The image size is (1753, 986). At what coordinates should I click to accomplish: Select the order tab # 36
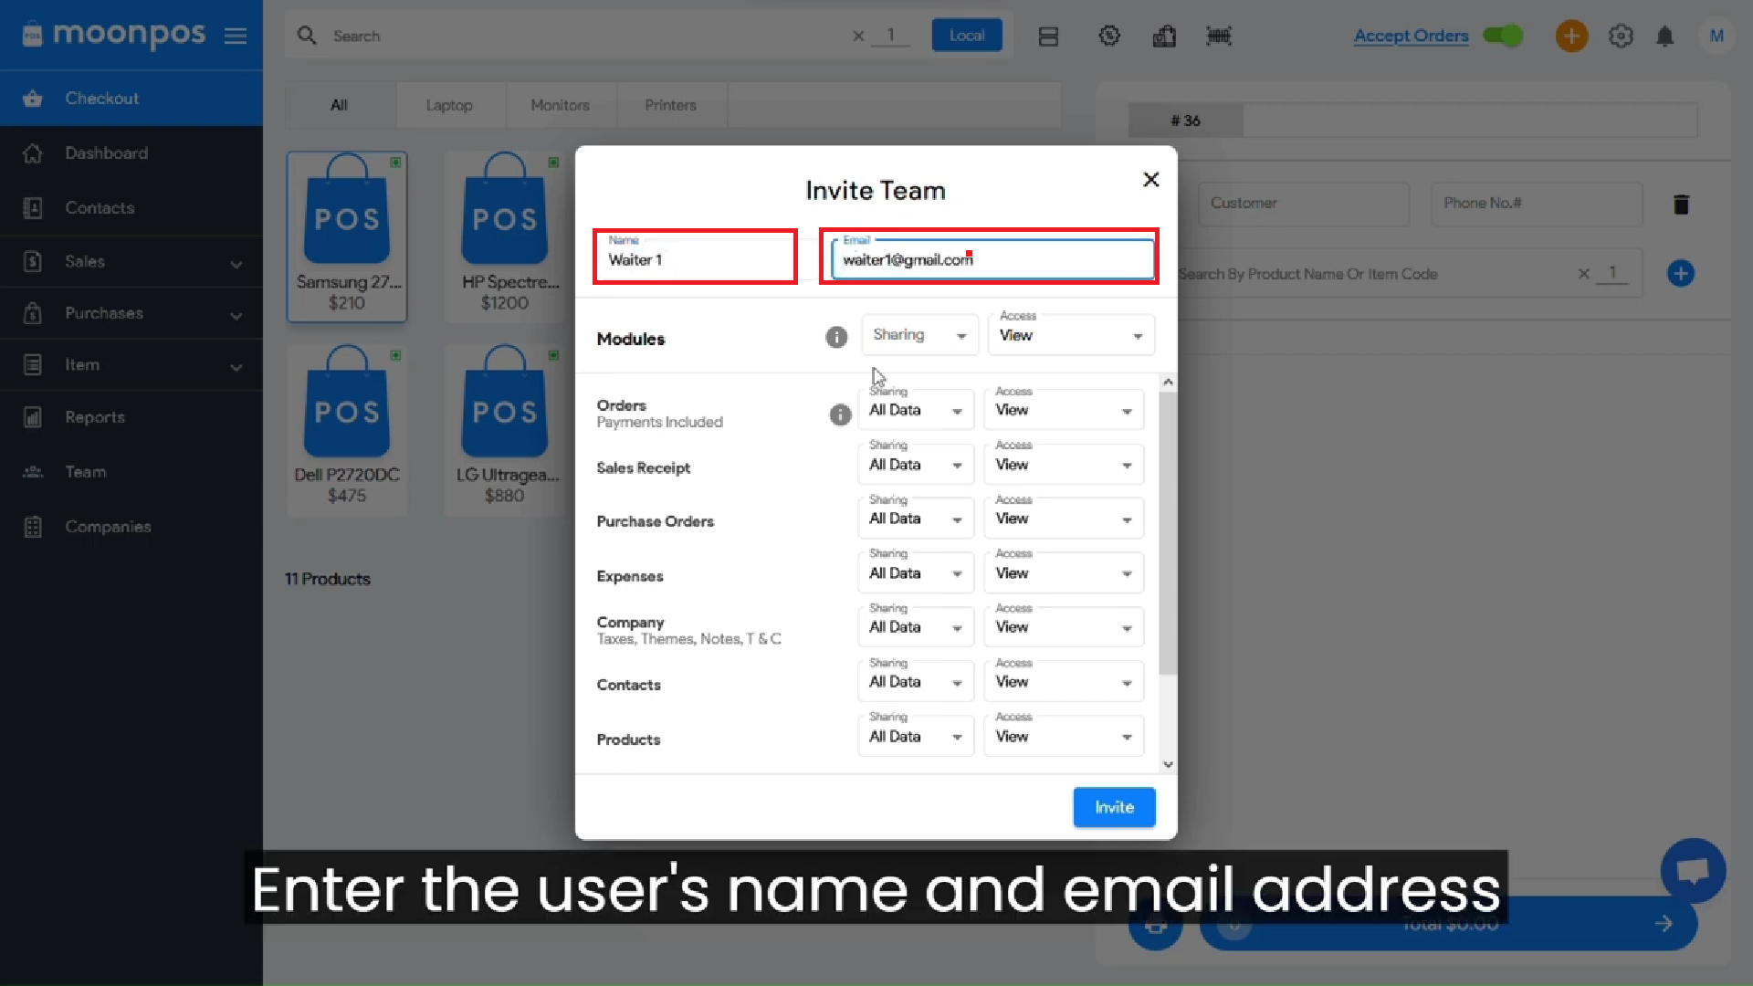click(x=1185, y=121)
